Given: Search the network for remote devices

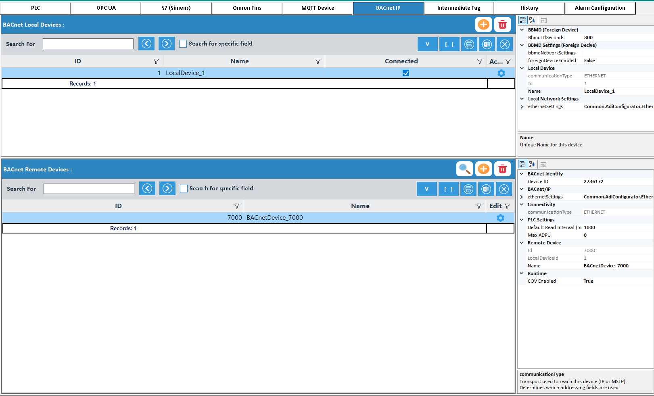Looking at the screenshot, I should 464,169.
